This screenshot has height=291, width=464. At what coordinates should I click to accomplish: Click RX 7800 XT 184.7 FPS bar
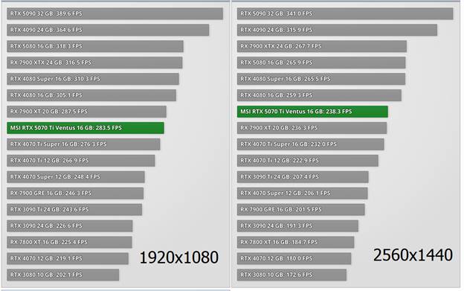(x=295, y=242)
